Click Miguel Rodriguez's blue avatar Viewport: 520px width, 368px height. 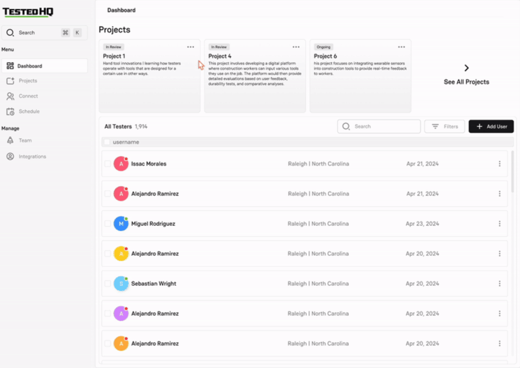(x=120, y=224)
